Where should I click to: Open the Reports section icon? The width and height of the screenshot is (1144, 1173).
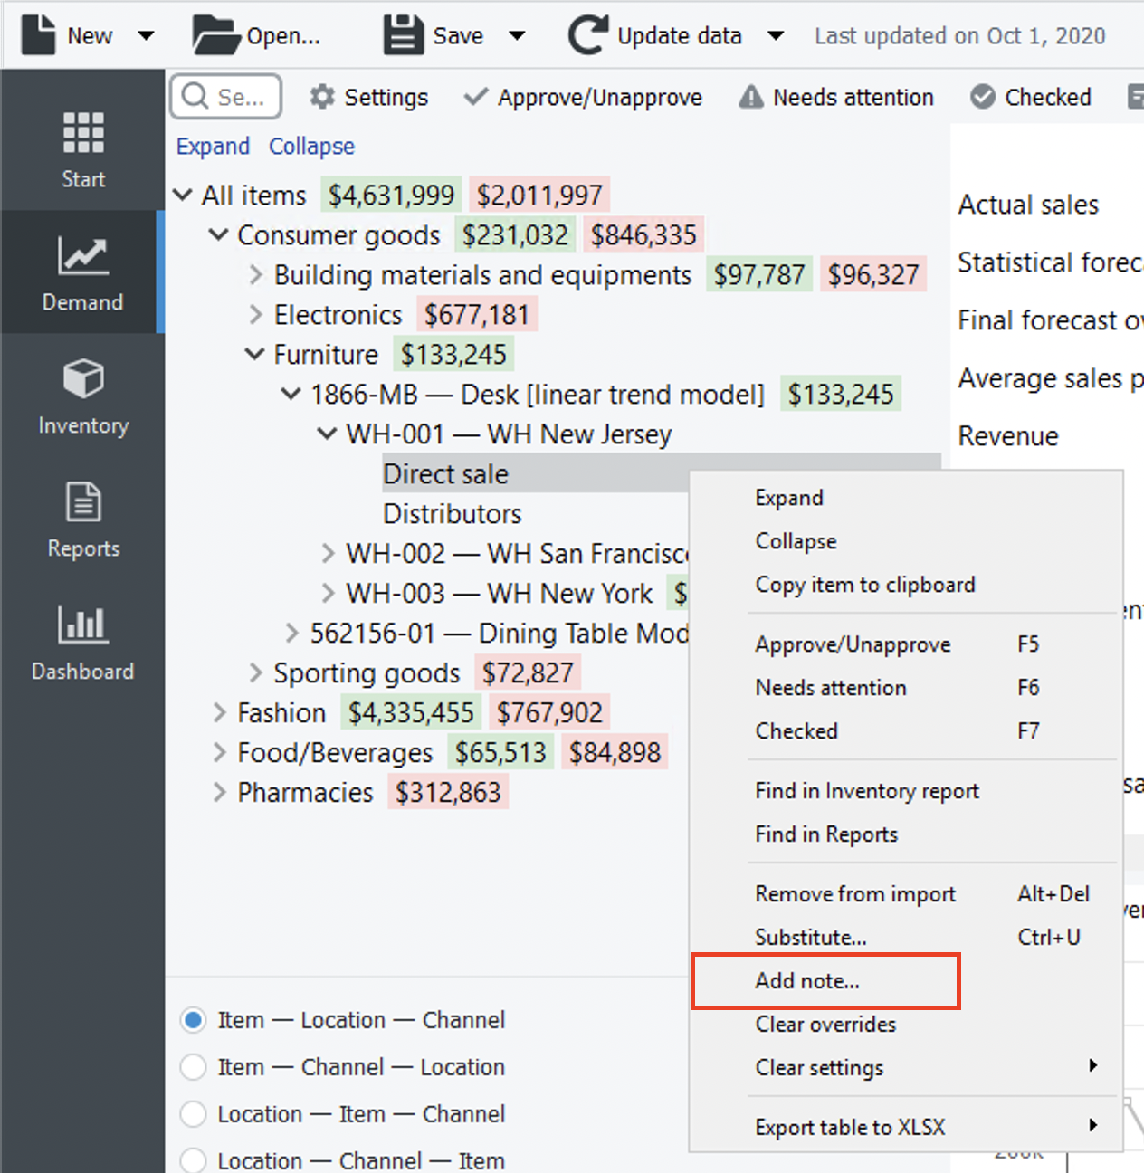coord(83,502)
